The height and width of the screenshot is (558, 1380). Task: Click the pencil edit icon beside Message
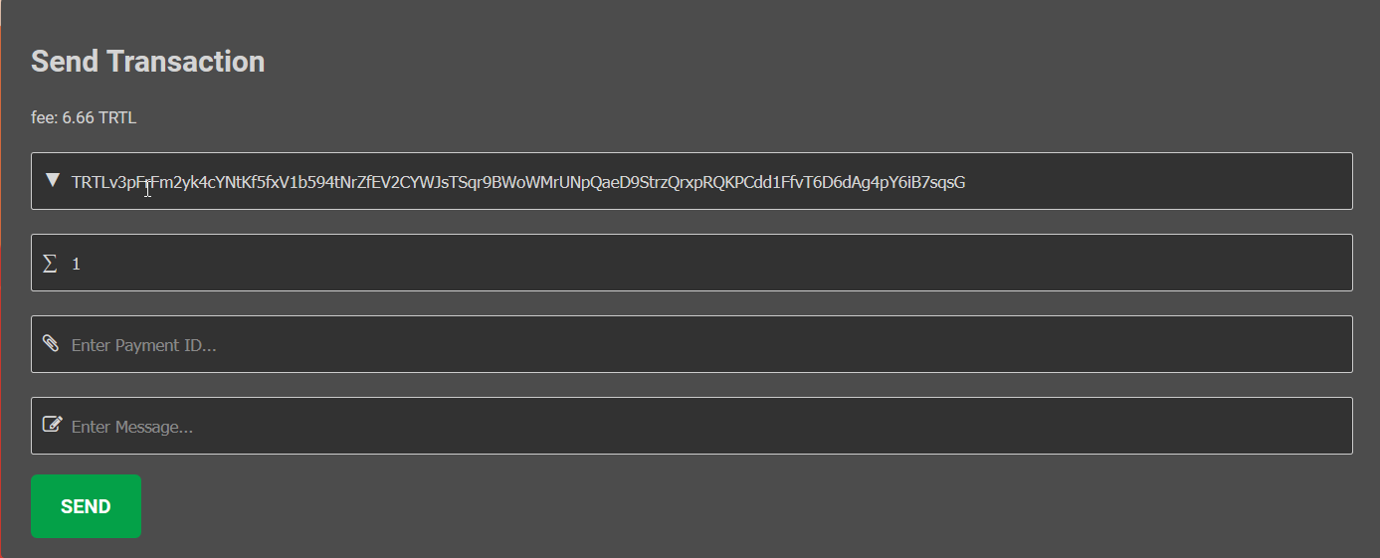coord(53,425)
